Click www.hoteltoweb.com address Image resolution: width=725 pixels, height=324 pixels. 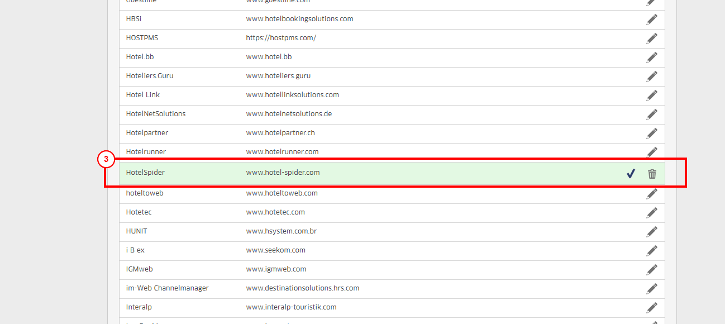point(282,193)
